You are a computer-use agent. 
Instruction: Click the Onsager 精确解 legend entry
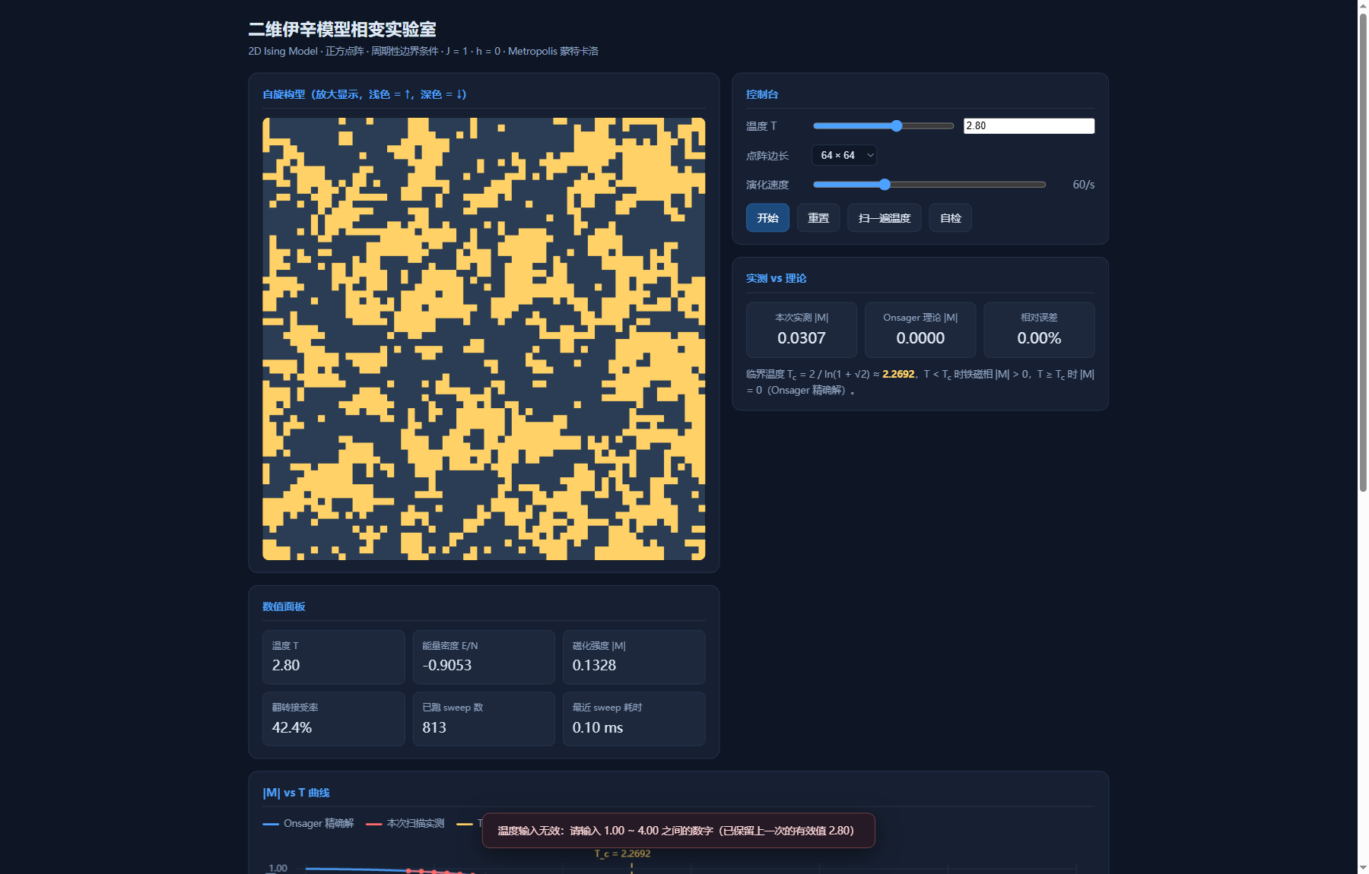coord(308,824)
